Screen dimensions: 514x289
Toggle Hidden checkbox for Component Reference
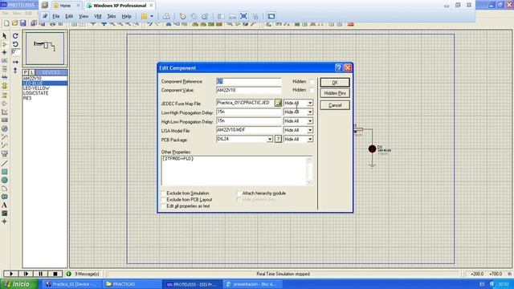[312, 82]
